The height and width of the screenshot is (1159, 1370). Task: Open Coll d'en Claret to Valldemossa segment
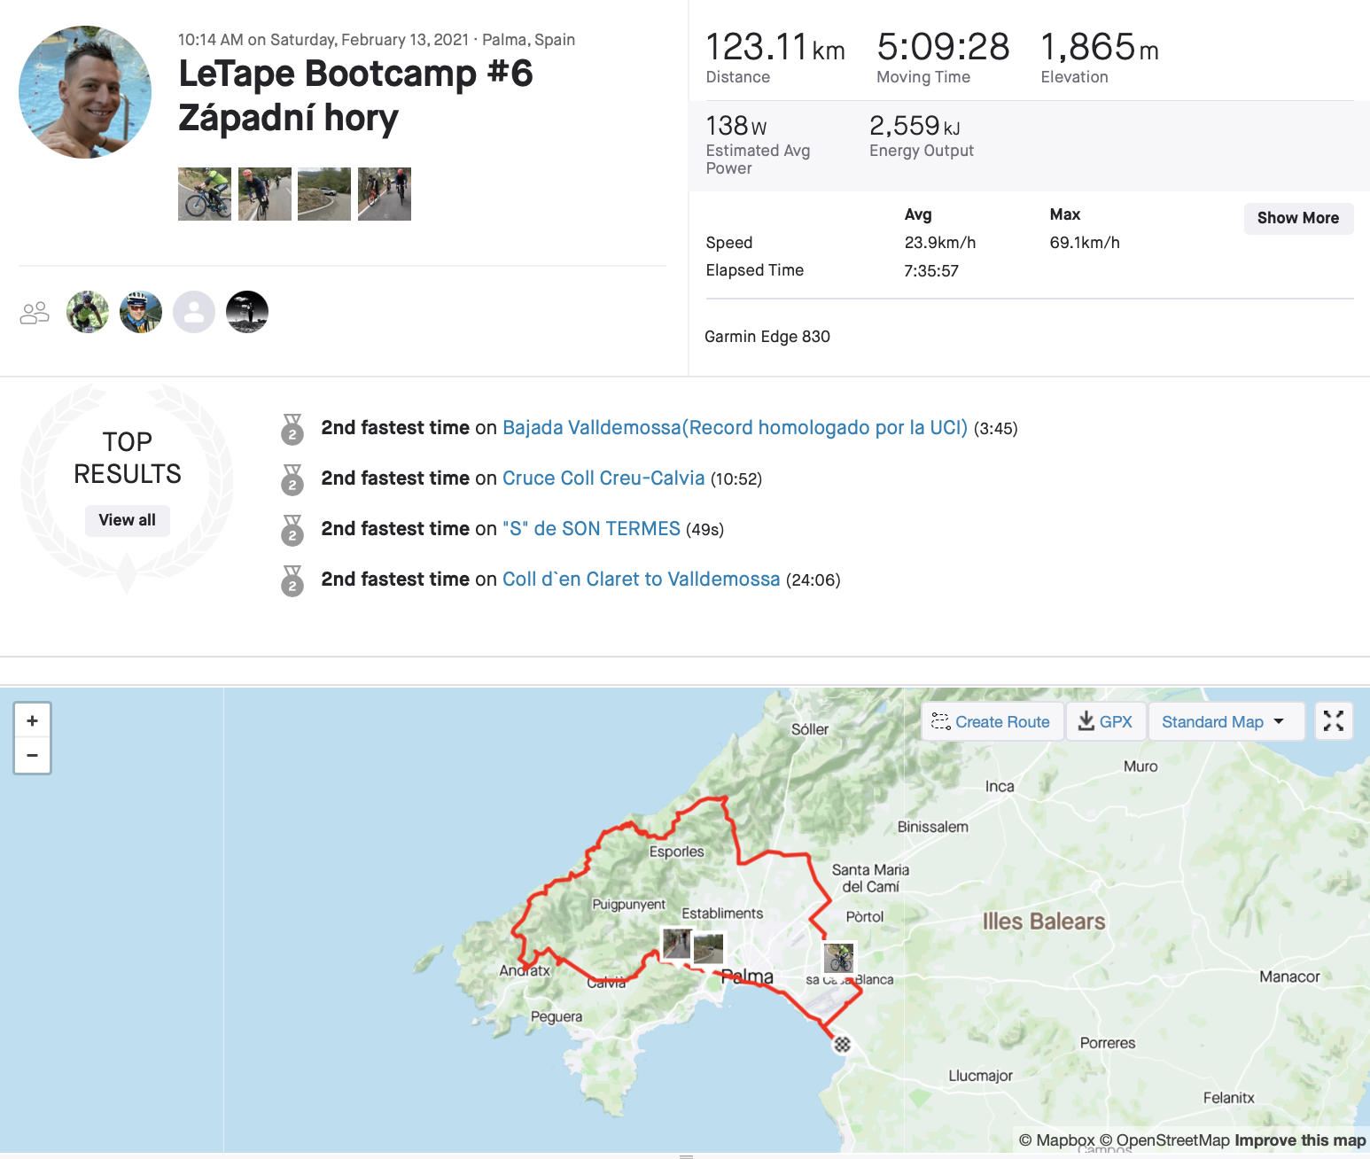[641, 579]
